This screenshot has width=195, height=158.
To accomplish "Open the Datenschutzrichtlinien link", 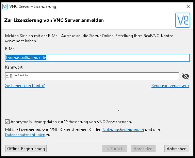I will tap(25, 135).
